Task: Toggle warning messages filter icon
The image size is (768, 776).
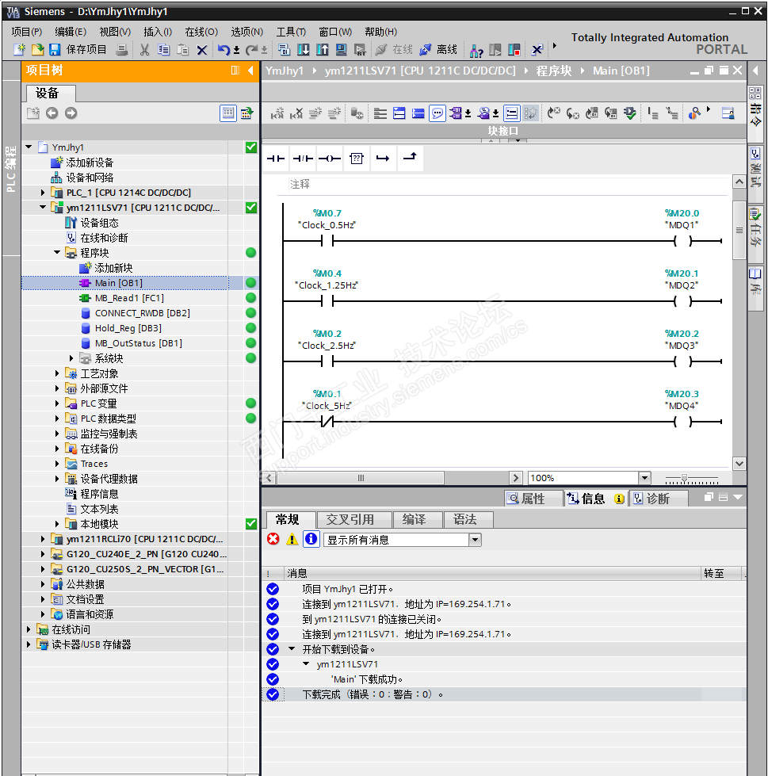Action: coord(292,539)
